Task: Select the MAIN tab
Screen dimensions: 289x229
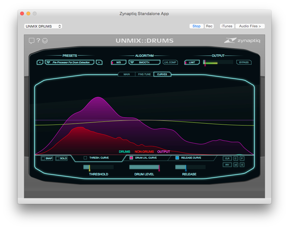Action: coord(127,74)
